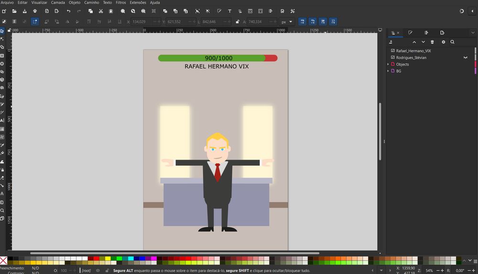The width and height of the screenshot is (478, 274).
Task: Select the Text tool in toolbox
Action: coord(2,120)
